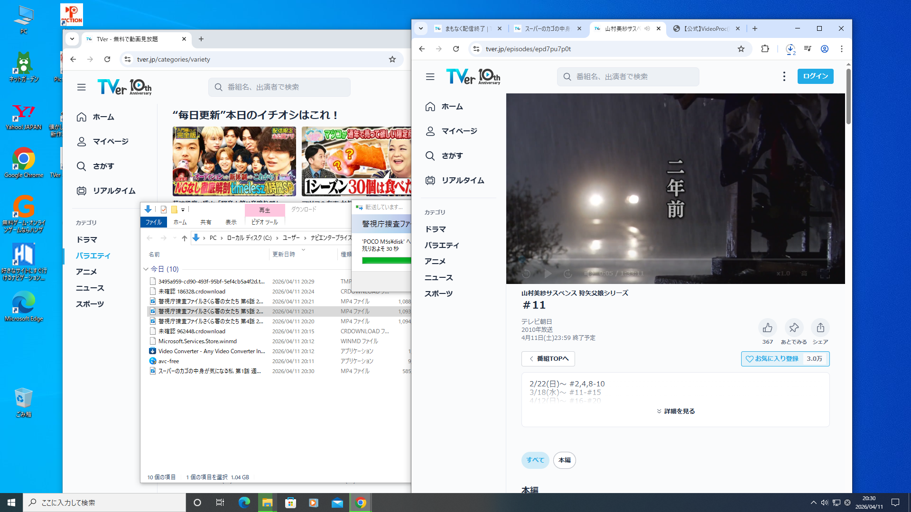The image size is (911, 512).
Task: Open recent locations dropdown in Explorer navigation
Action: click(x=174, y=238)
